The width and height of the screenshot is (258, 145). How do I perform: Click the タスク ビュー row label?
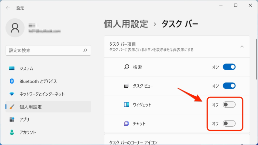(143, 86)
